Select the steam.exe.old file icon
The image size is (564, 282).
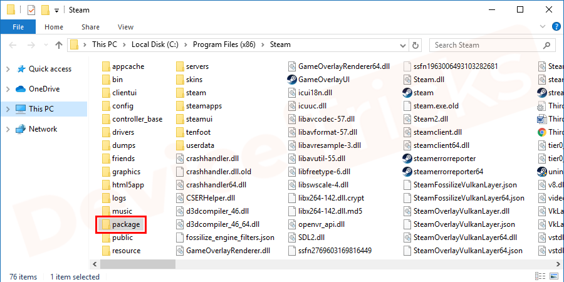407,106
